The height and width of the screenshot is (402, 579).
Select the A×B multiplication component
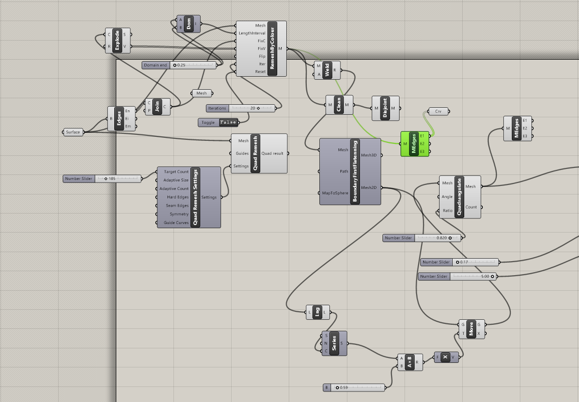[410, 362]
